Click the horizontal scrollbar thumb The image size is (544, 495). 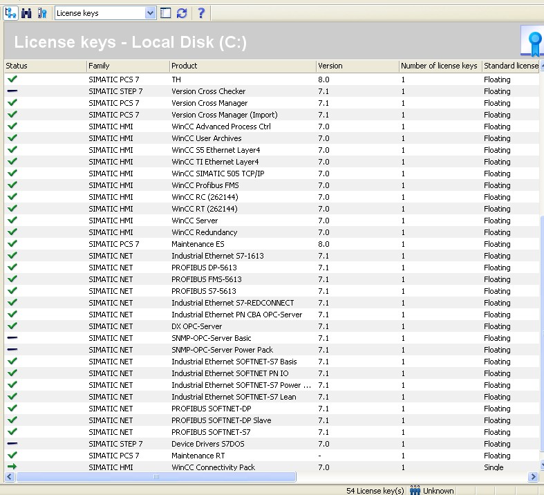(156, 476)
